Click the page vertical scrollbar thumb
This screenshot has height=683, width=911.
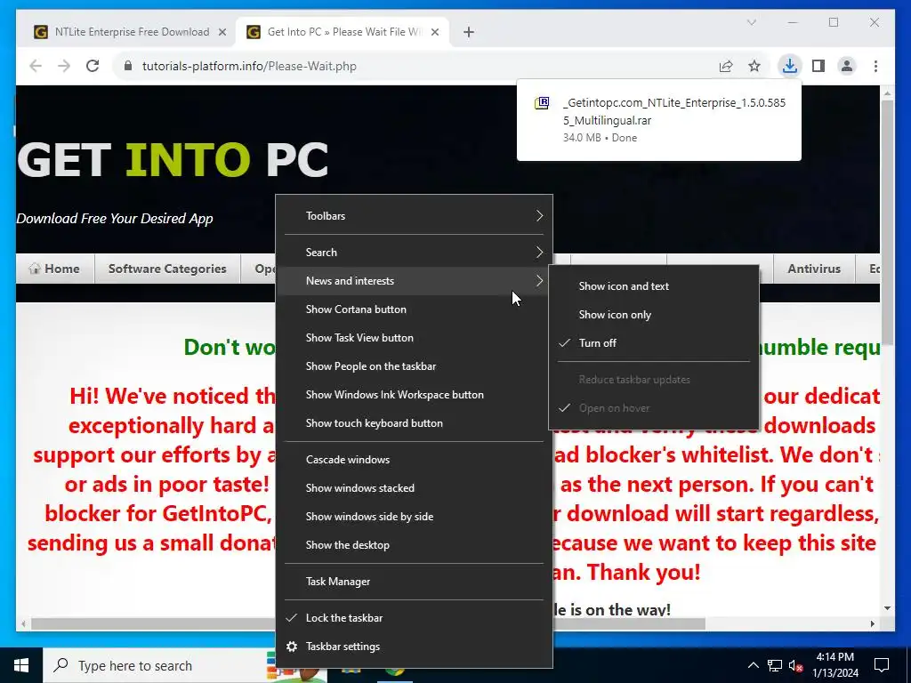tap(887, 221)
